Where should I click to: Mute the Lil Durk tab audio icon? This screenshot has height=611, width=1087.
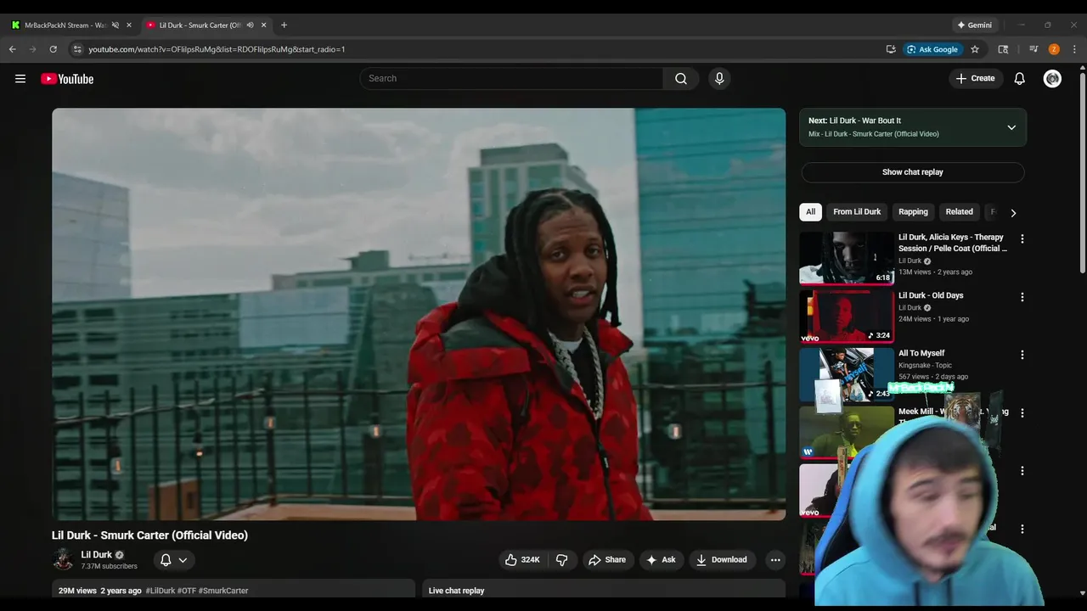click(250, 25)
